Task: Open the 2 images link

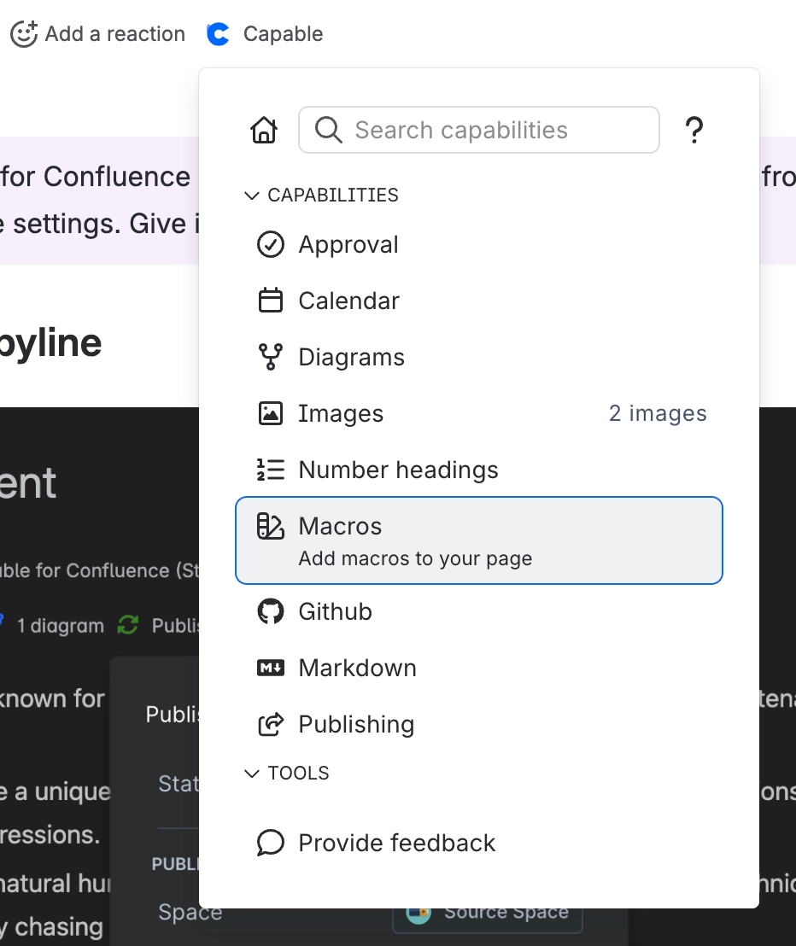Action: (658, 413)
